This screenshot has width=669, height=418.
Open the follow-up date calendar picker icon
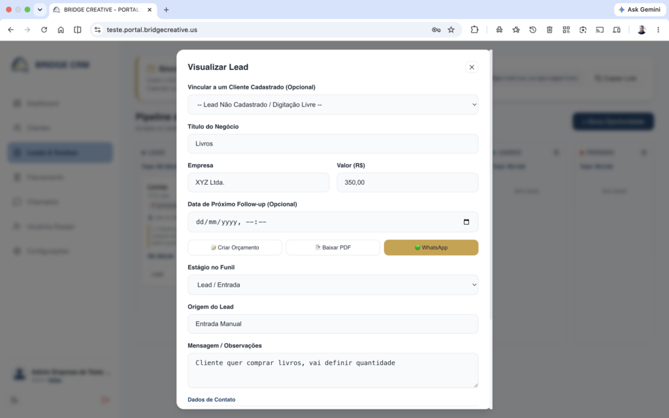(x=466, y=222)
